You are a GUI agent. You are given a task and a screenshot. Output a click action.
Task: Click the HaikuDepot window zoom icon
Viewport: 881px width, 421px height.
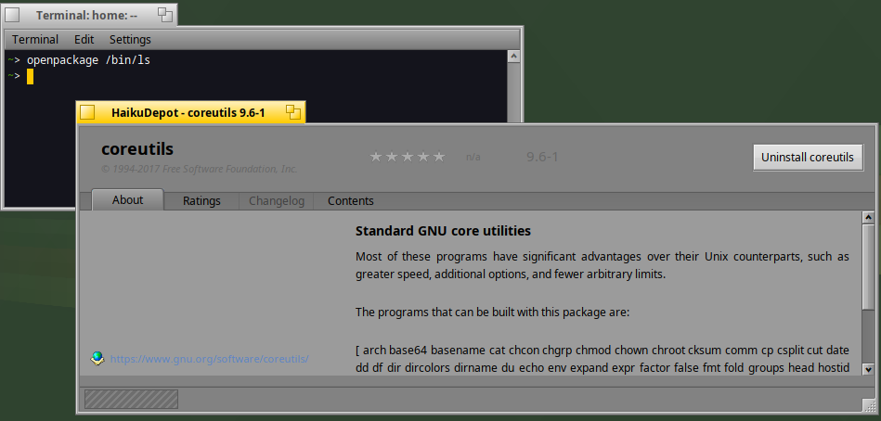(293, 112)
